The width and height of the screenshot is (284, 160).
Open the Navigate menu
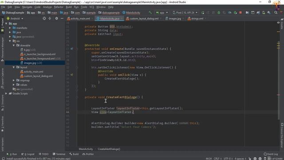27,7
